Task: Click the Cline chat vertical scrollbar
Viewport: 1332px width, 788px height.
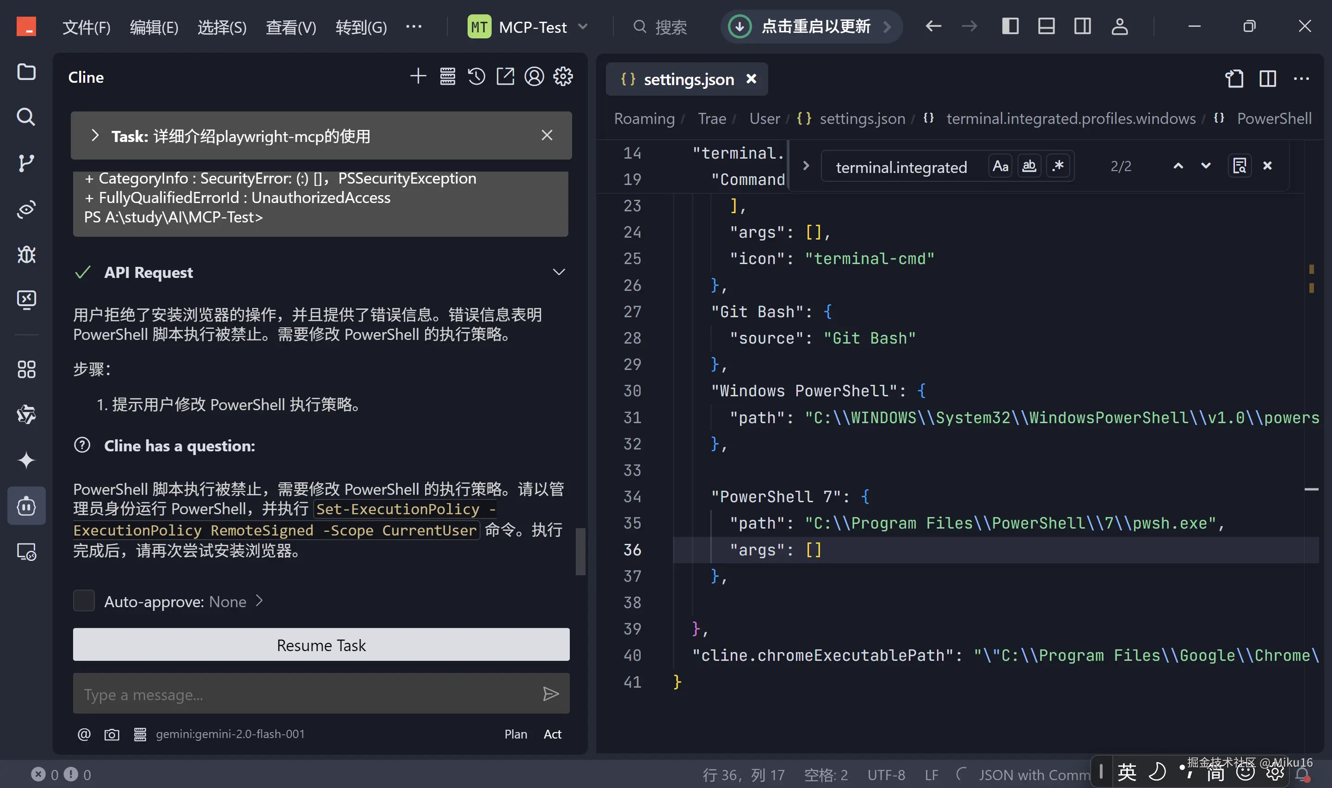Action: [580, 551]
